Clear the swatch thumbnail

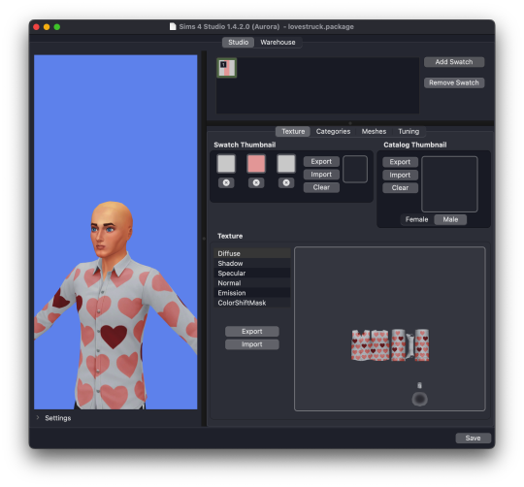click(321, 187)
